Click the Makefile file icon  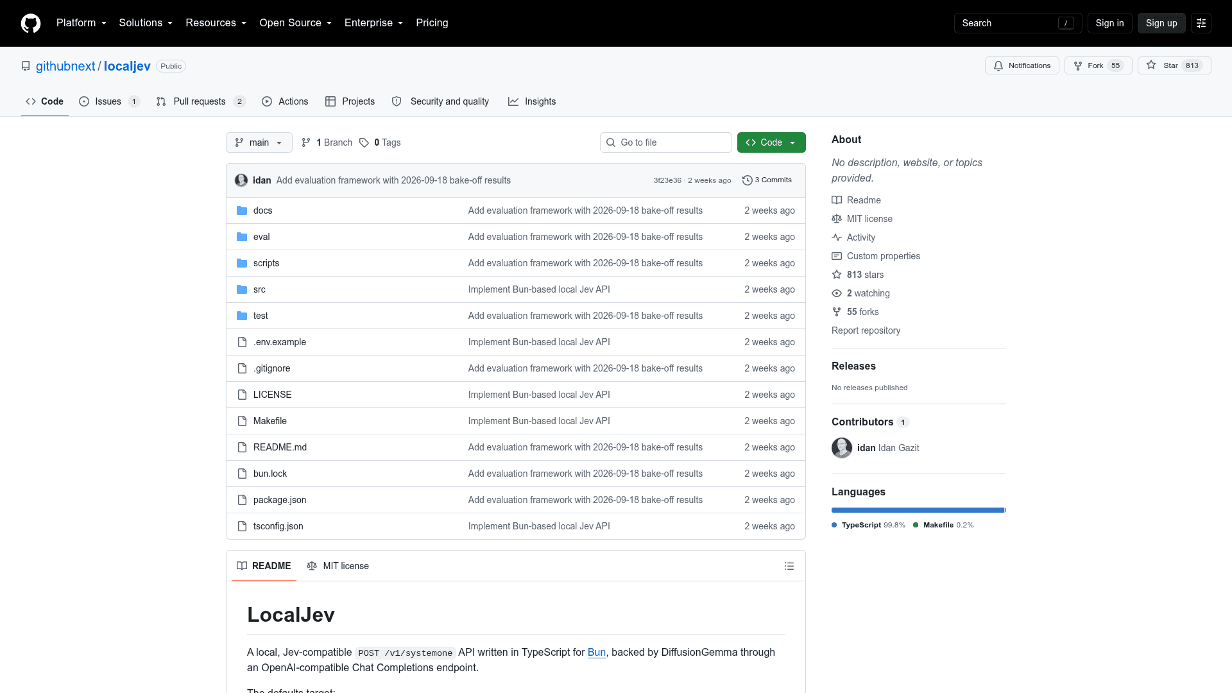pos(242,421)
